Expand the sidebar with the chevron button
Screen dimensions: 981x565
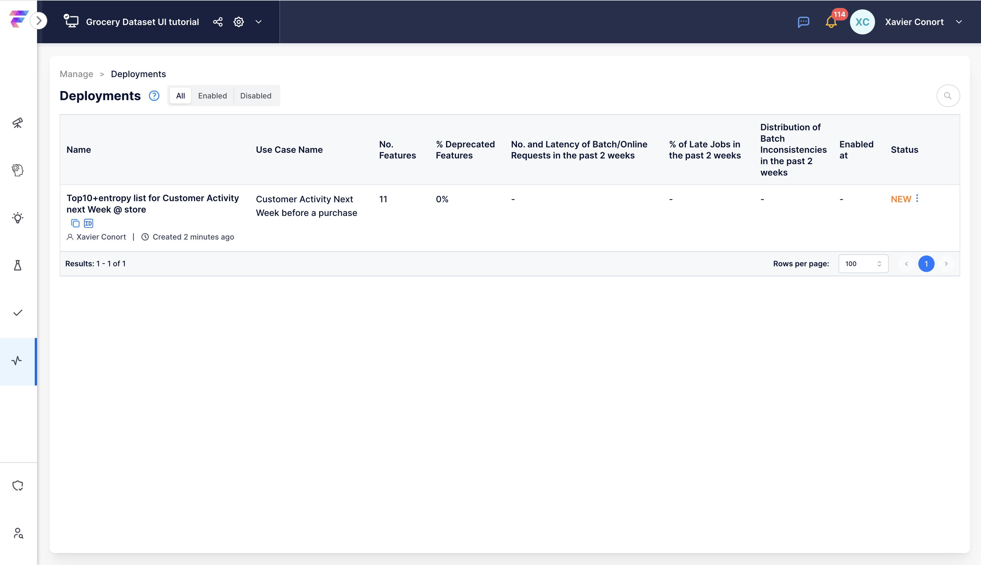[x=39, y=20]
